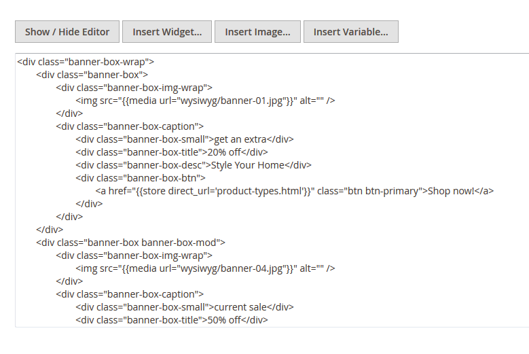Viewport: 529px width, 354px height.
Task: Place cursor on the banner-box-wrap div line
Action: (x=86, y=62)
